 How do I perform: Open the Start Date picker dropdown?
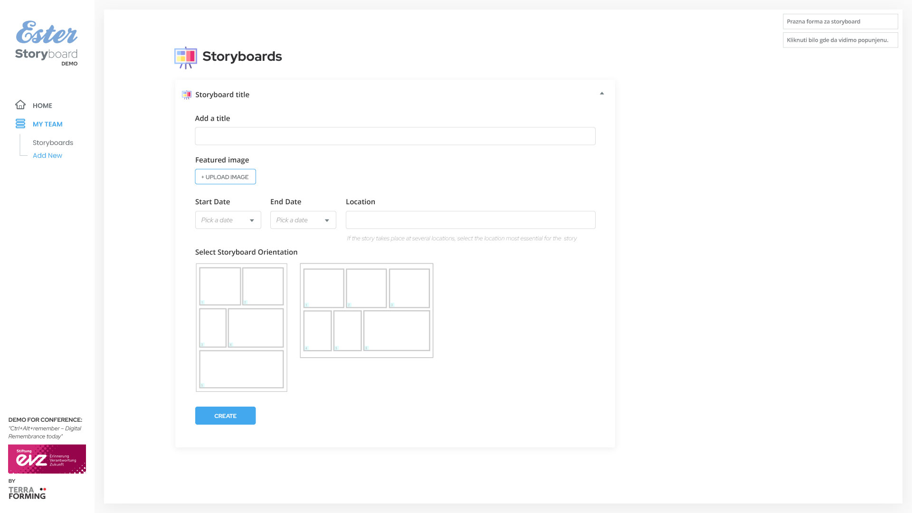228,220
